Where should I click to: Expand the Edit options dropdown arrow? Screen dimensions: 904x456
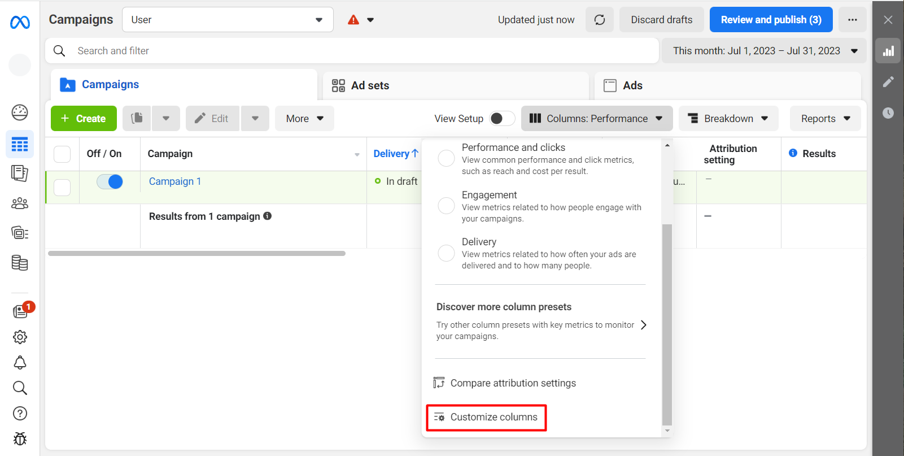pos(255,118)
